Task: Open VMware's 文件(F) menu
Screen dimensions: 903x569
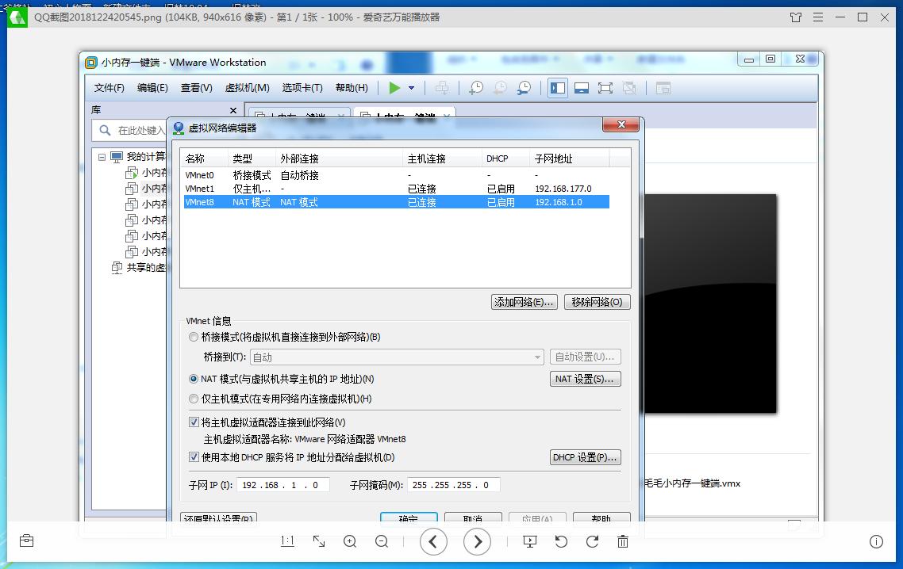Action: click(110, 88)
